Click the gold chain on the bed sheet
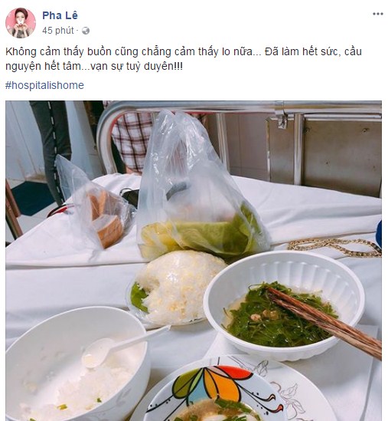388x421 pixels. (334, 246)
